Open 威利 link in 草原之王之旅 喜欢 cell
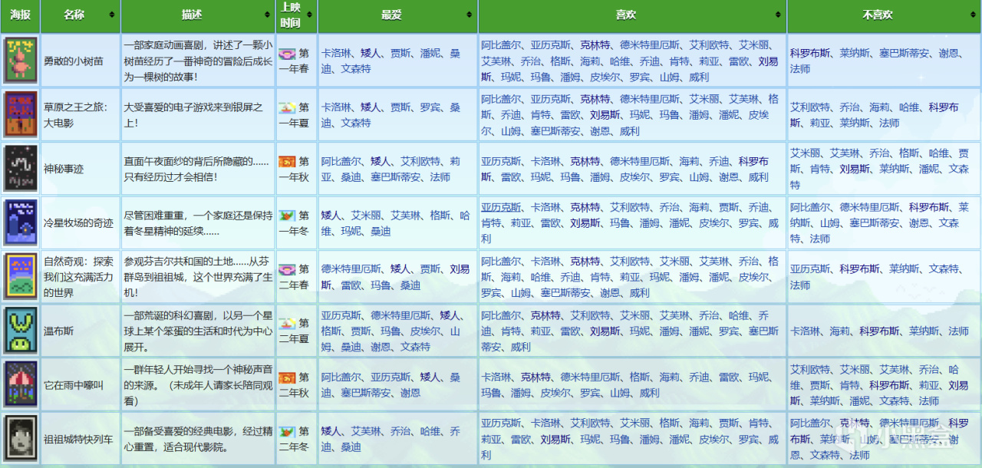This screenshot has width=982, height=468. point(629,131)
